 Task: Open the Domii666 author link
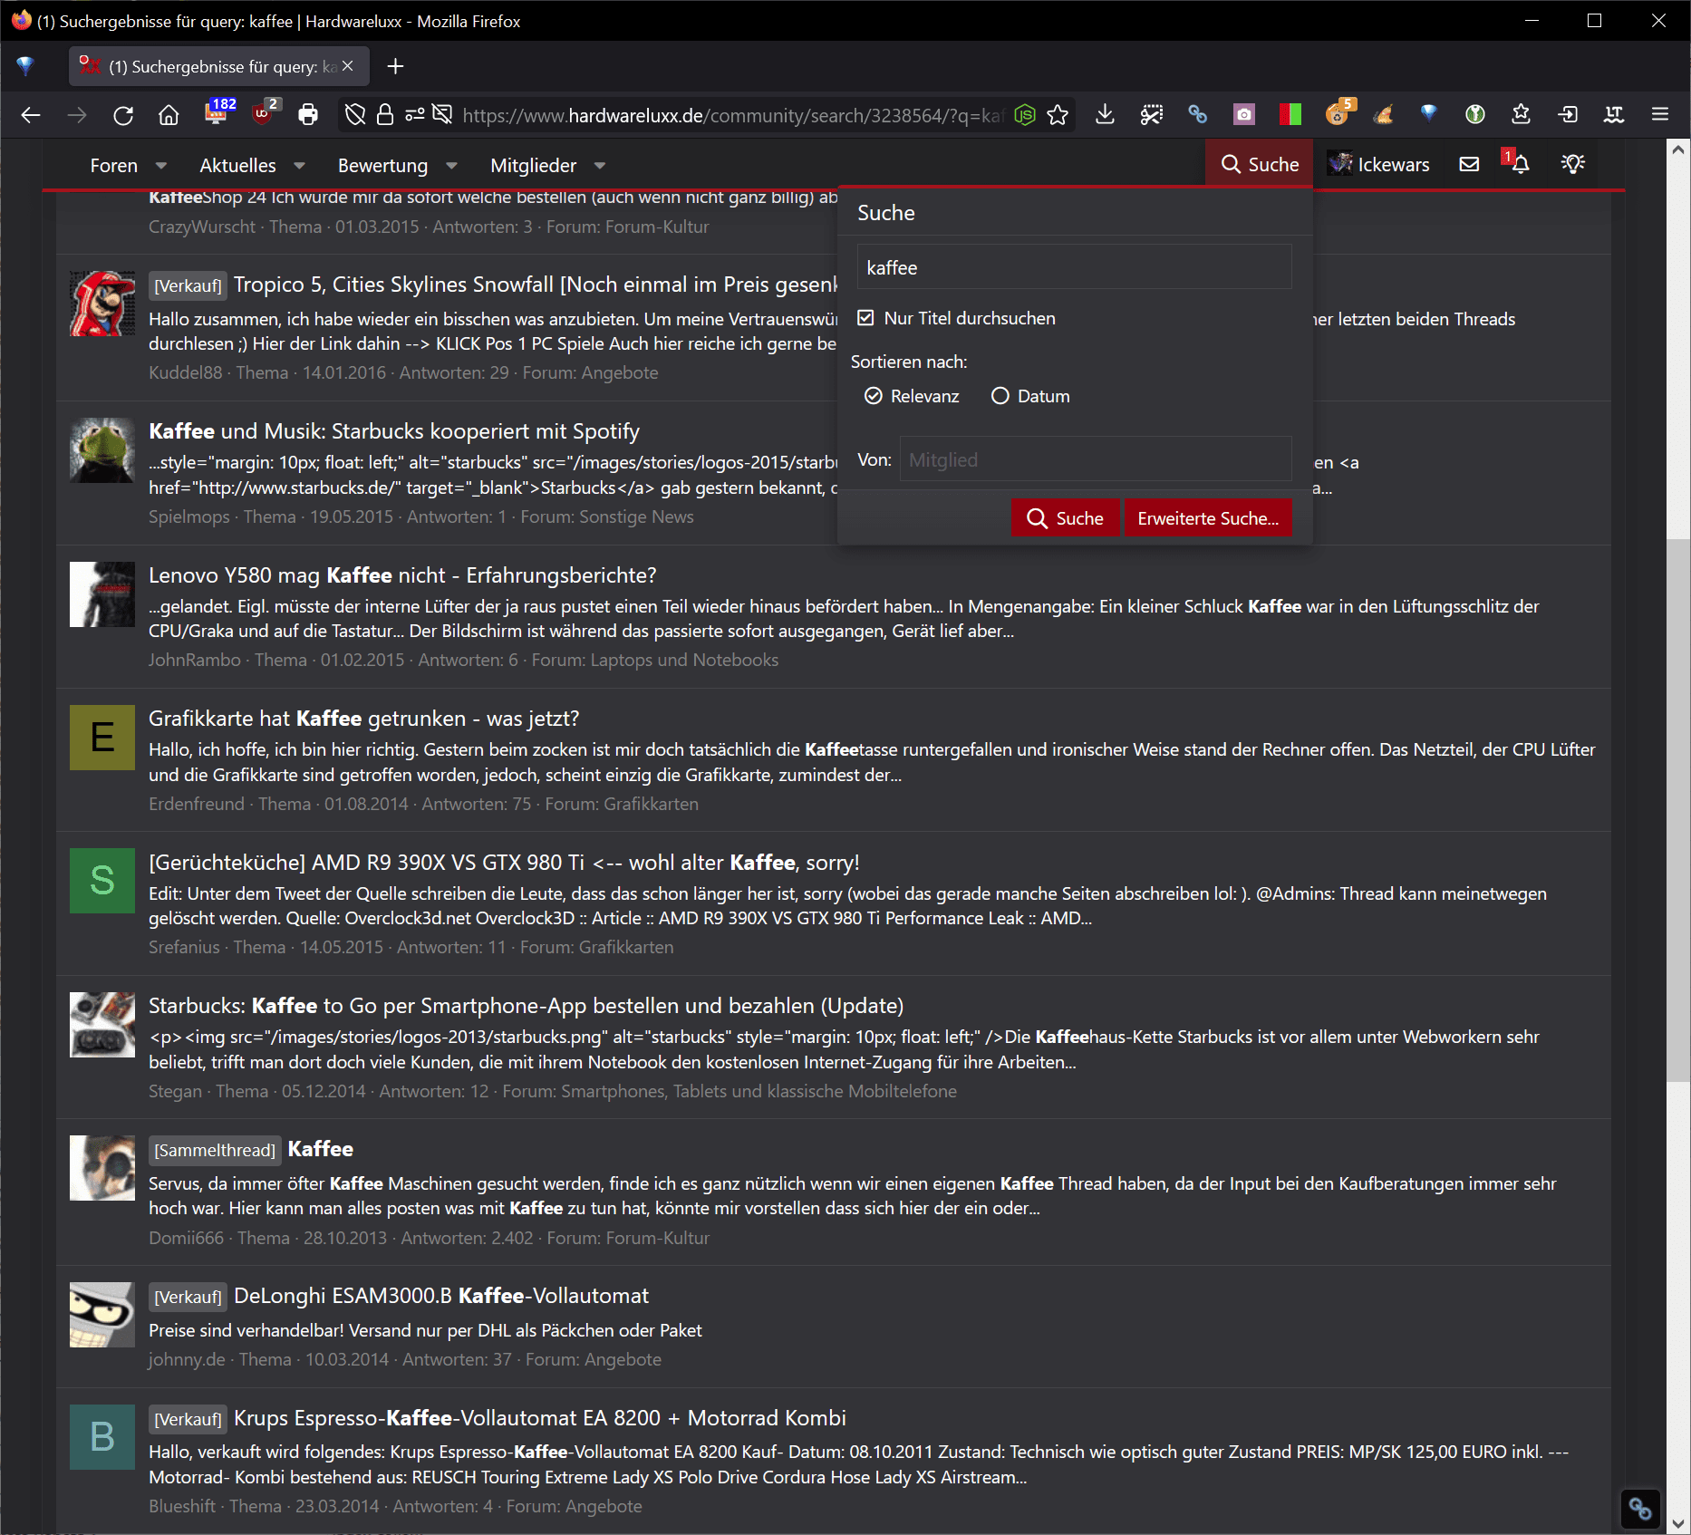(186, 1238)
